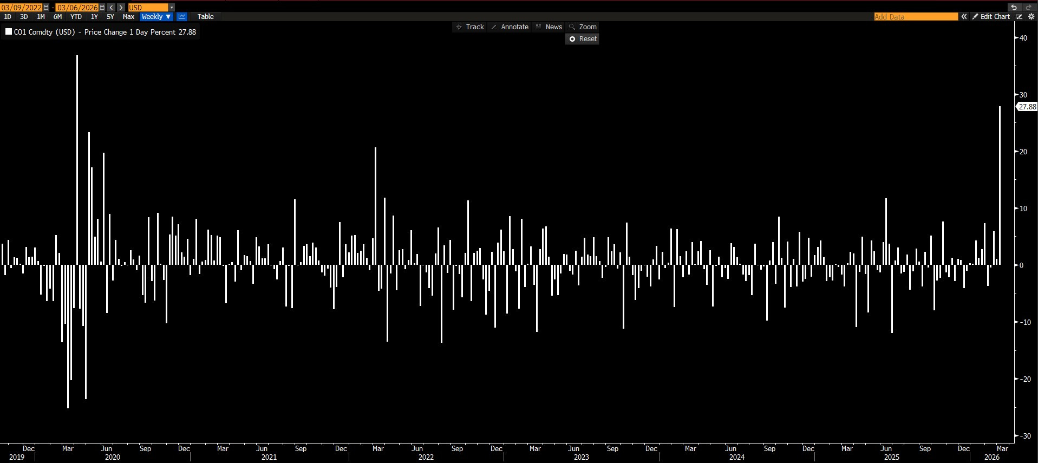Collapse panel with double chevron icon
1038x463 pixels.
(964, 17)
